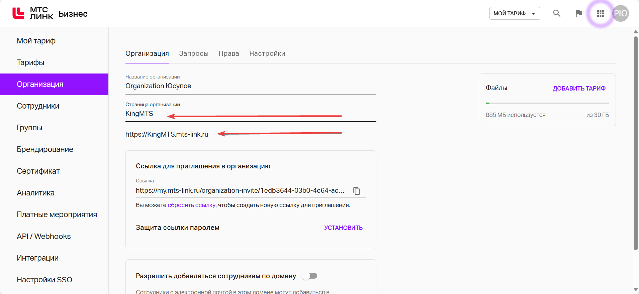The width and height of the screenshot is (639, 294).
Task: Click УСТАНОВИТЬ for link password protection
Action: point(343,228)
